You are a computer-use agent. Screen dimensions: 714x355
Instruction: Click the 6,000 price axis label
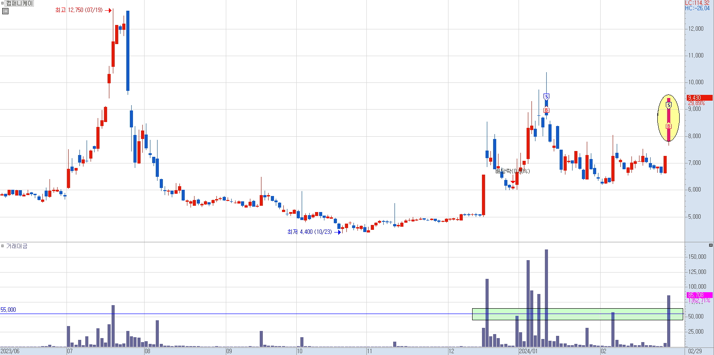pos(694,189)
